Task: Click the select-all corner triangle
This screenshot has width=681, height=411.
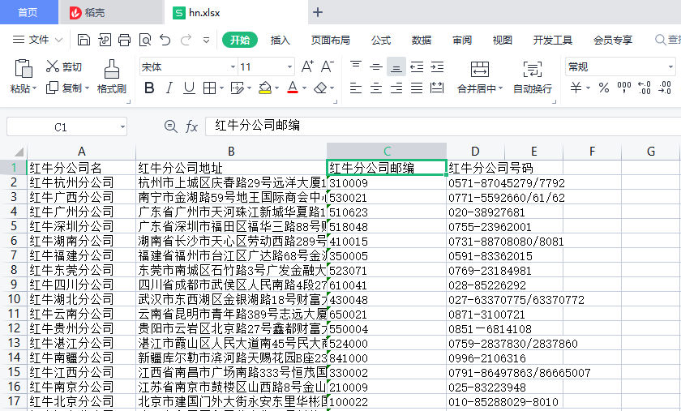Action: (18, 152)
